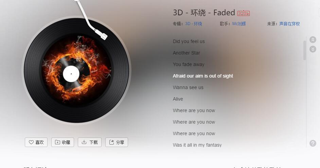Click song title '3D - 环绕 - Faded'
This screenshot has height=168, width=320.
coord(204,13)
